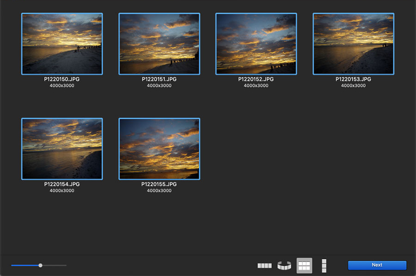Select the 360 panorama ring layout icon
416x276 pixels.
coord(284,265)
